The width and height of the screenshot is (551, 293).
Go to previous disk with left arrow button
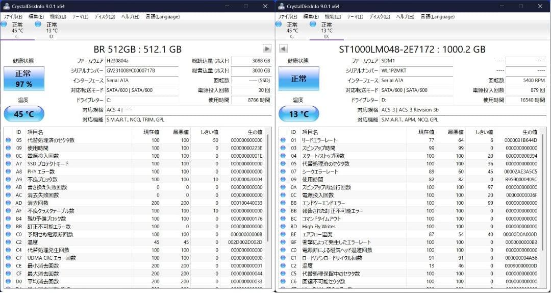point(283,48)
